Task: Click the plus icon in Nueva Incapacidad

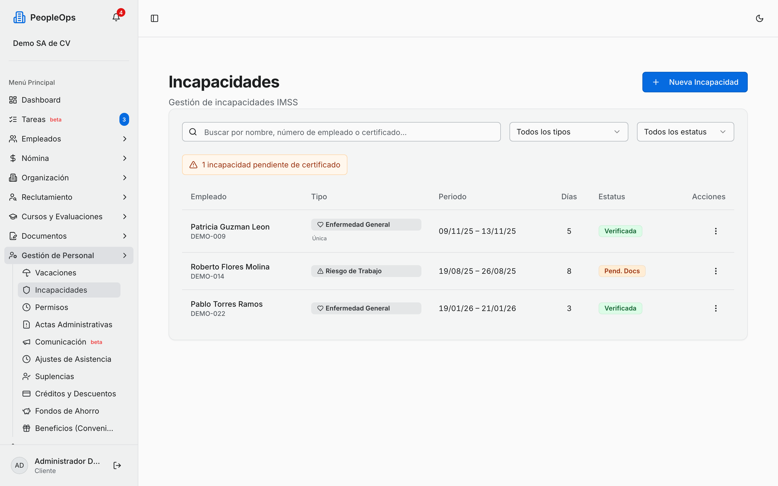Action: 656,82
